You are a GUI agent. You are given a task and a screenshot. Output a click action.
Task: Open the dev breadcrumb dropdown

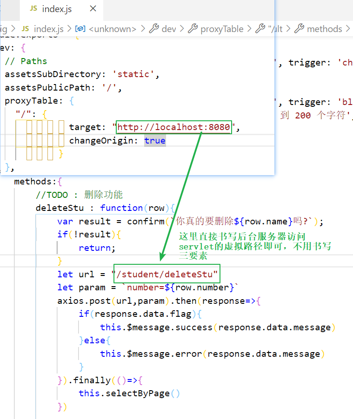click(x=169, y=29)
